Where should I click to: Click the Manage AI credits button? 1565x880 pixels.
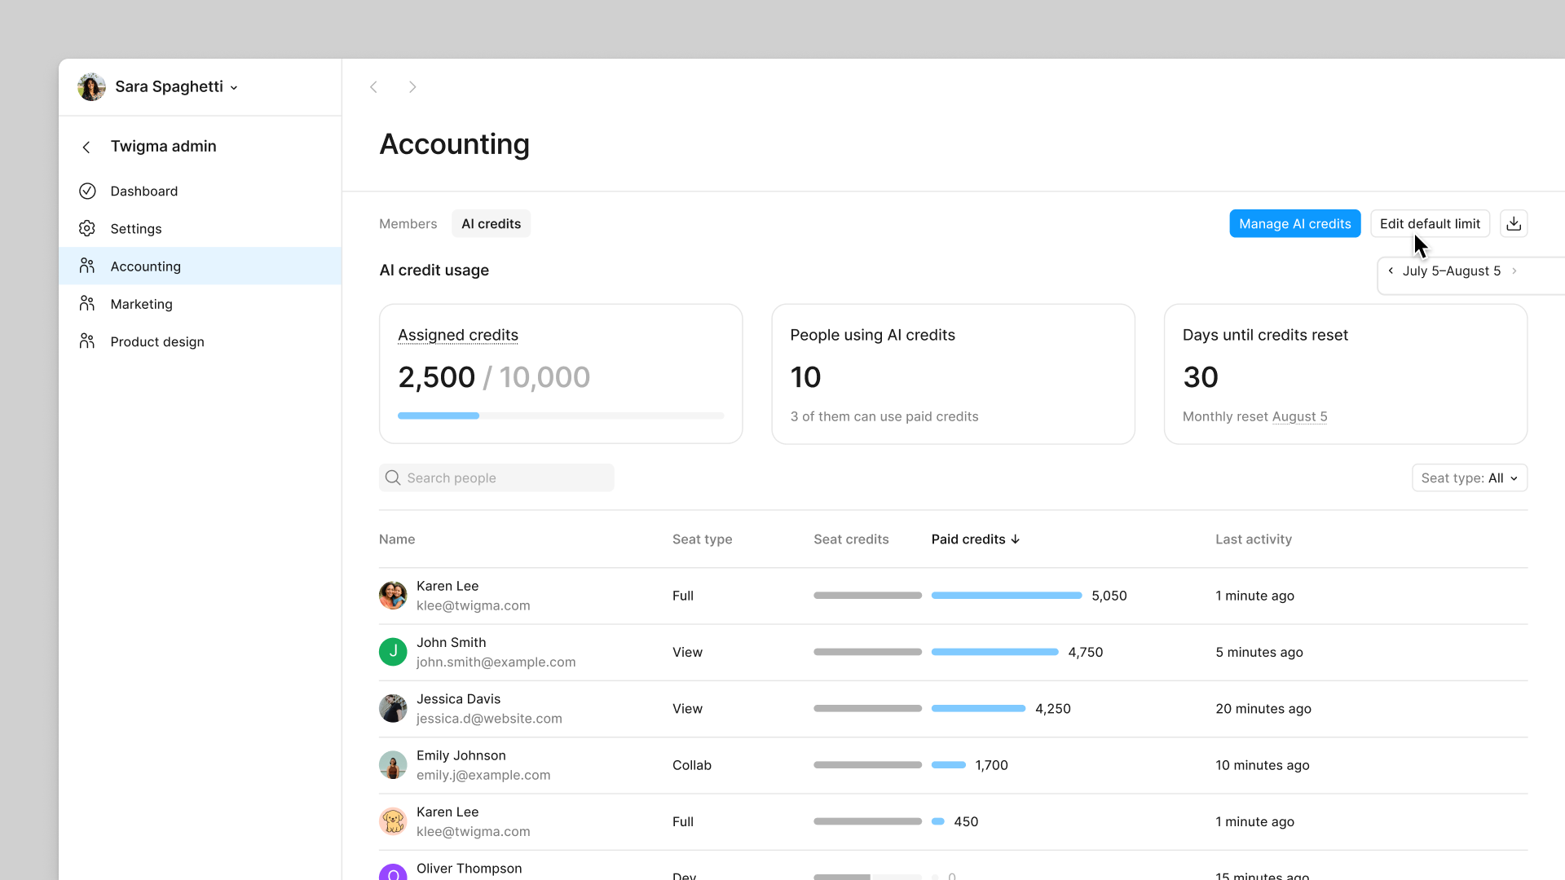tap(1294, 223)
